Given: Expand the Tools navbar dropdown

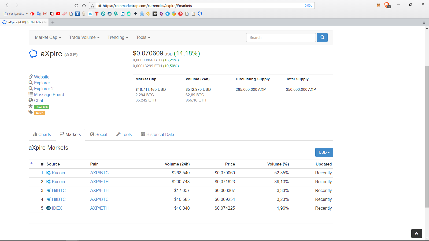Looking at the screenshot, I should click(x=143, y=37).
